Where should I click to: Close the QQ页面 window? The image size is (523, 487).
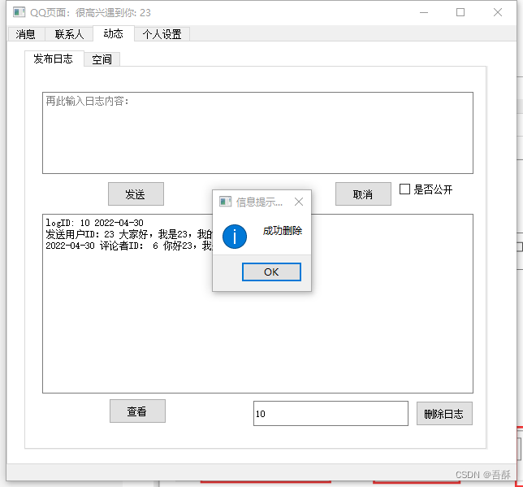pyautogui.click(x=497, y=13)
